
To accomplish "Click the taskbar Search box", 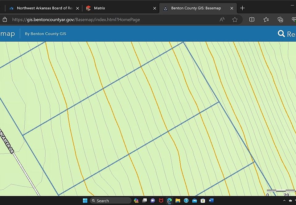I will [x=111, y=200].
